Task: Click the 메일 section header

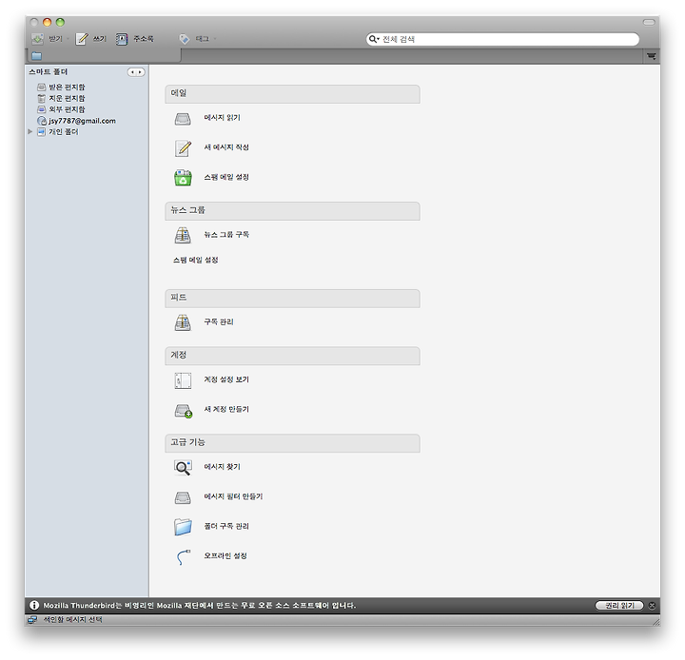Action: [x=292, y=94]
